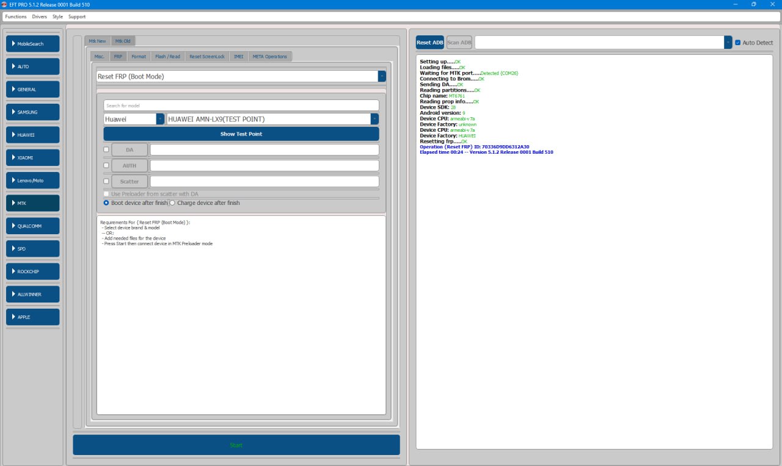The width and height of the screenshot is (782, 466).
Task: Click the Reset ADB button
Action: point(430,42)
